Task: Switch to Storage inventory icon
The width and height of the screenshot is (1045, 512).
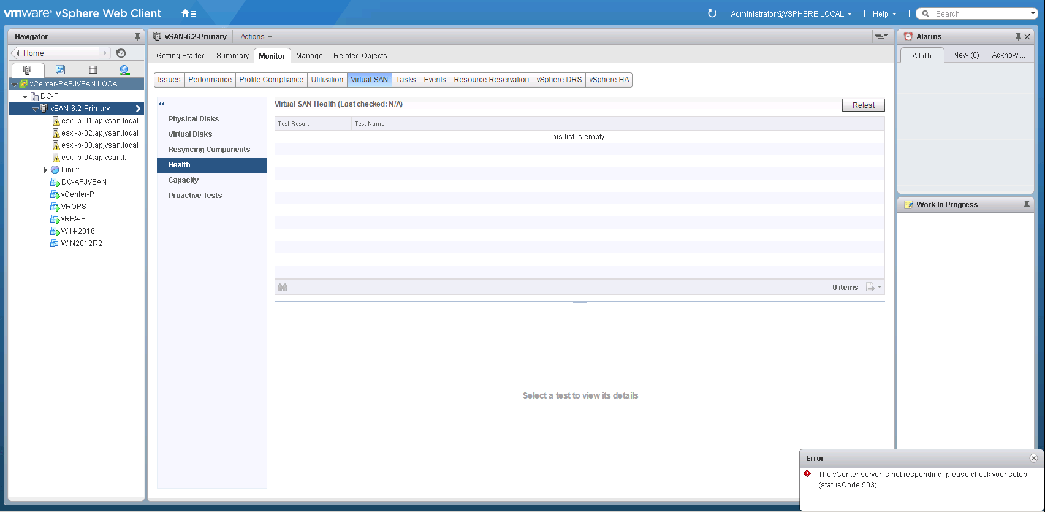Action: (93, 70)
